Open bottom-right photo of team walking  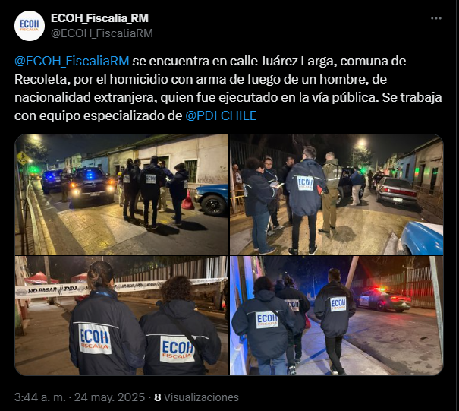click(x=337, y=316)
